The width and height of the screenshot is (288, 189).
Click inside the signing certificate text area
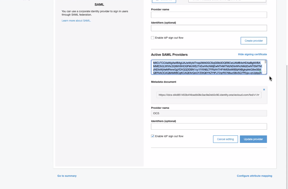pyautogui.click(x=206, y=67)
